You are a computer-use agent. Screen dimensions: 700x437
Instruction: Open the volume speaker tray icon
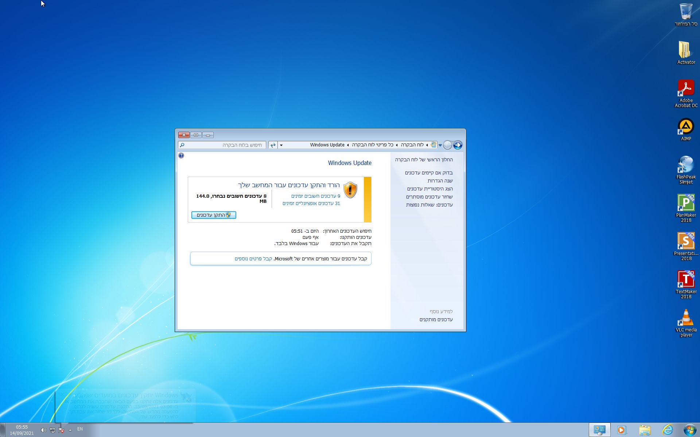click(43, 430)
